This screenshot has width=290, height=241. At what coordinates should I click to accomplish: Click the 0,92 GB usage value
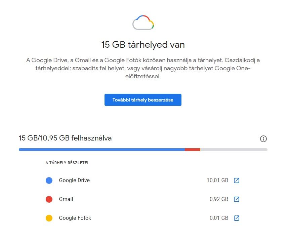coord(219,199)
